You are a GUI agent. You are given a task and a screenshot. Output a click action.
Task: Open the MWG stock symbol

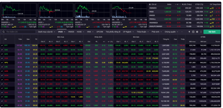[x=6, y=80]
